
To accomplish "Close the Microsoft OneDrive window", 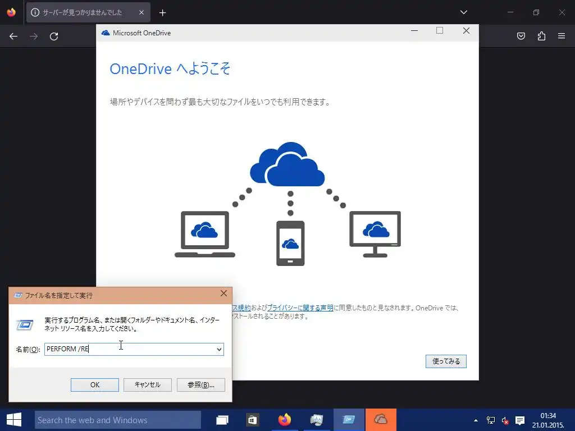I will pos(466,31).
